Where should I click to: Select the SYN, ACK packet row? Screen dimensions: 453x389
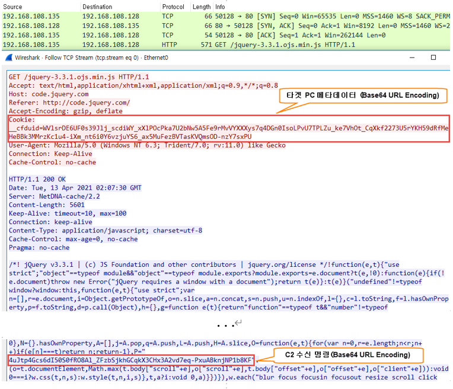click(x=226, y=25)
